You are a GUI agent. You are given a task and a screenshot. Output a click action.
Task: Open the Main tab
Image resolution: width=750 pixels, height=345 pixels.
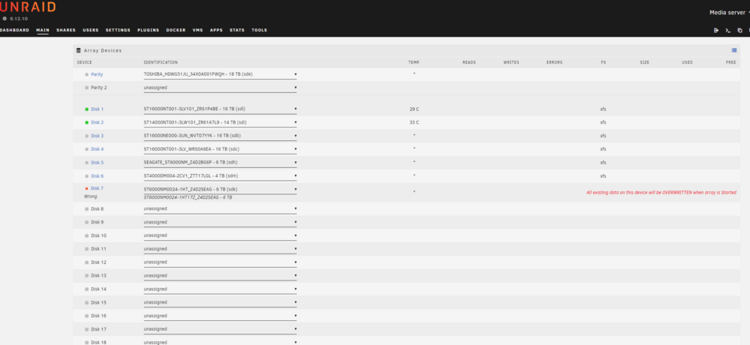[x=43, y=30]
